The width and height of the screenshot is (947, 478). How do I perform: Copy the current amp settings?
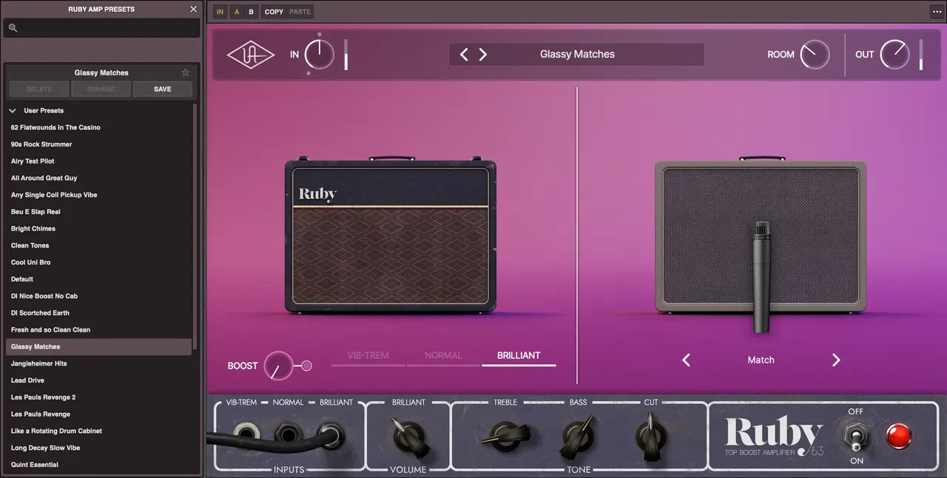tap(273, 11)
